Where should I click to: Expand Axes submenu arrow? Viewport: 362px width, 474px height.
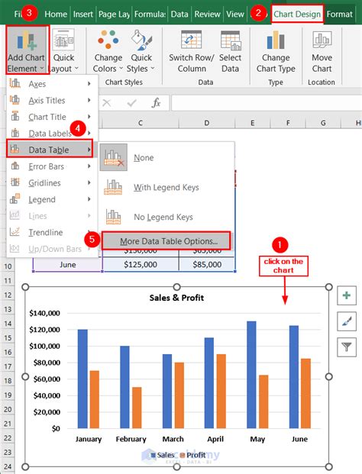click(89, 84)
